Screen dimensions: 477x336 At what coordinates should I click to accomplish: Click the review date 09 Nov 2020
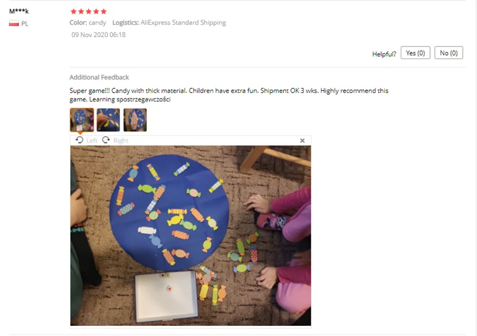[98, 35]
